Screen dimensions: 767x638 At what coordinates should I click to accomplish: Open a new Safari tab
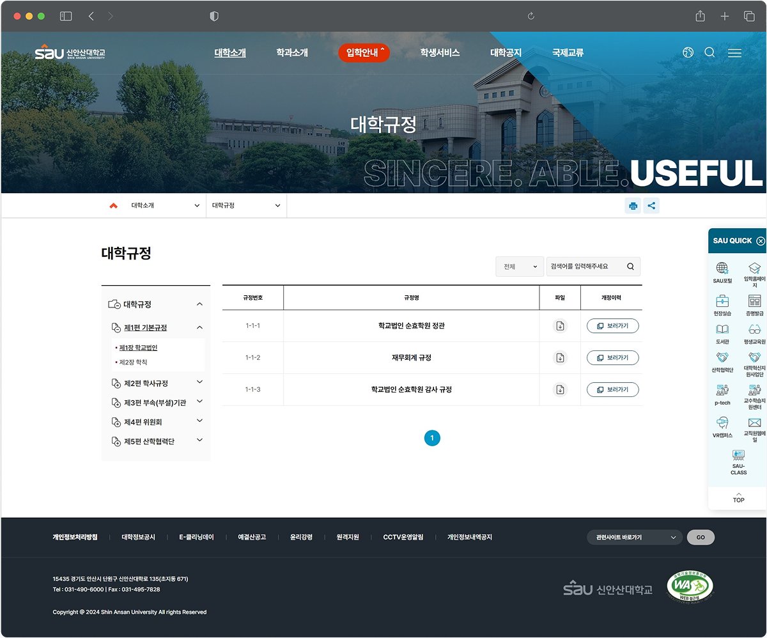click(725, 17)
